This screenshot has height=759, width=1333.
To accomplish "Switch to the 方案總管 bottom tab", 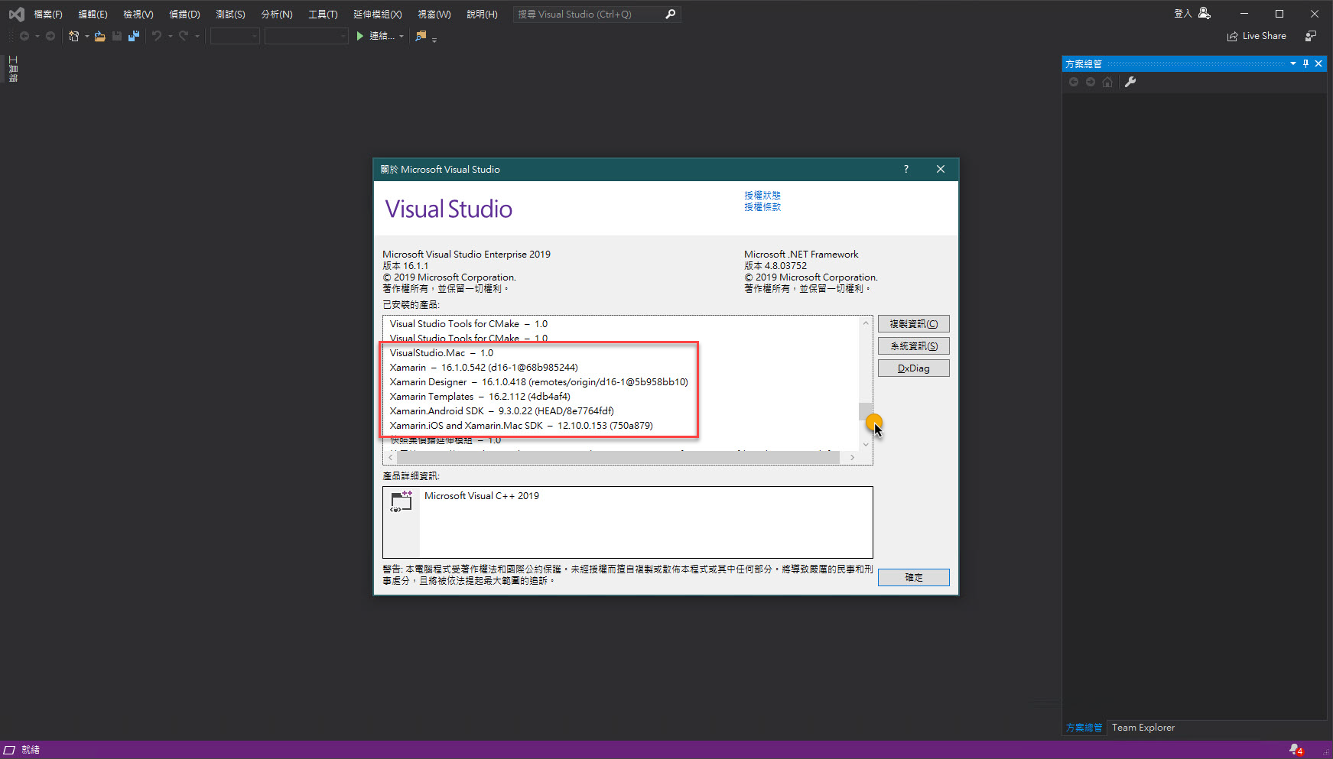I will pos(1084,728).
